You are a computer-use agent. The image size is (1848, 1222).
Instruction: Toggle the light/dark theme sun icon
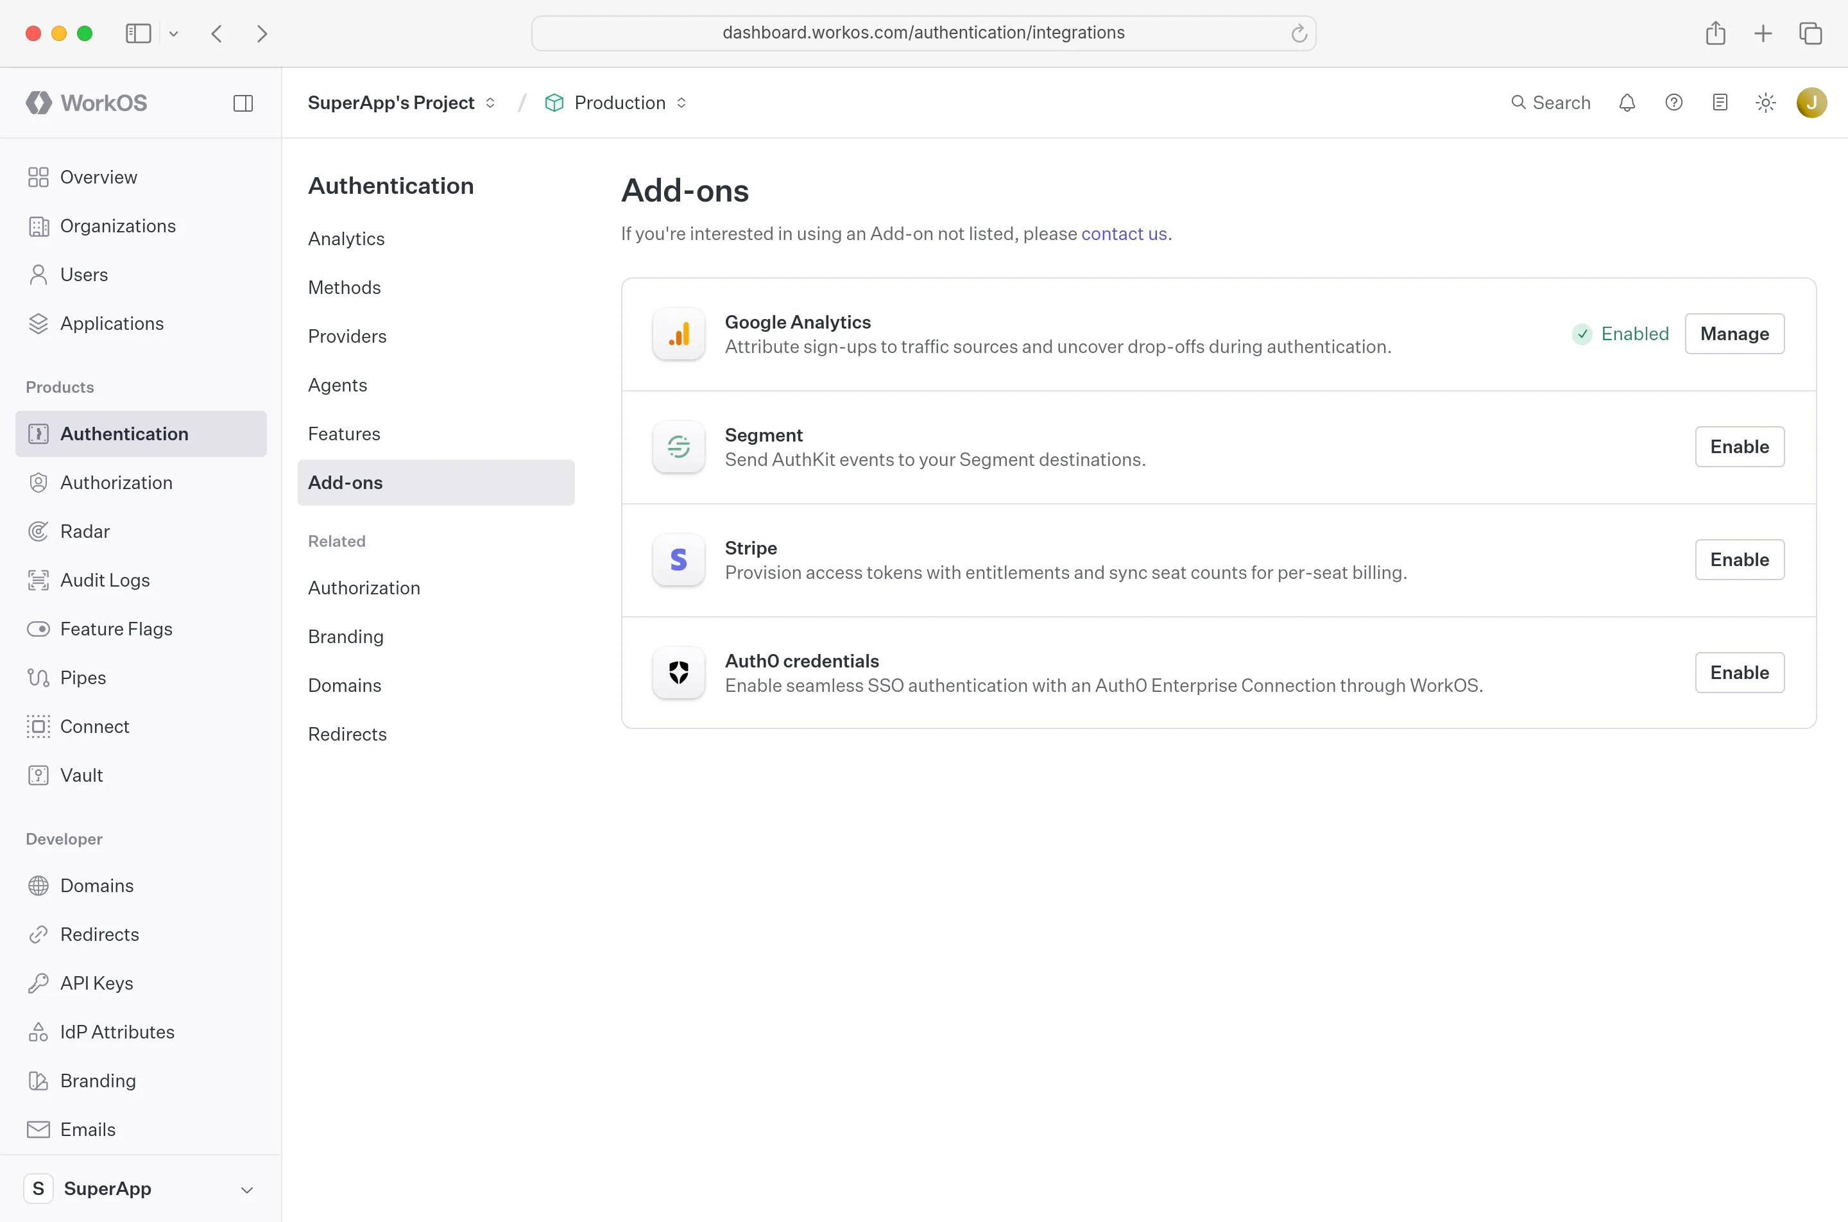[x=1765, y=103]
